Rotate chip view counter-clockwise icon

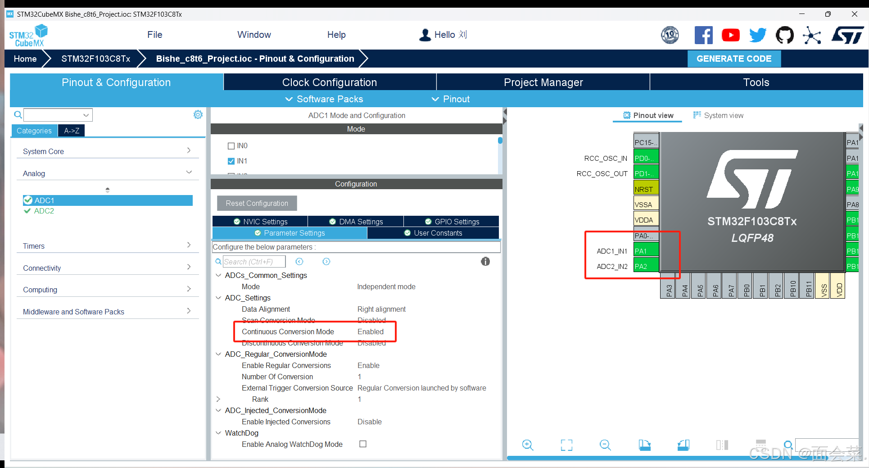pos(683,445)
